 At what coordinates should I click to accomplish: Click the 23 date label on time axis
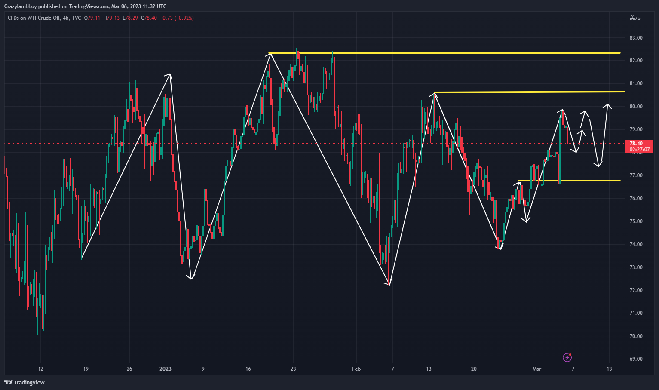[293, 369]
